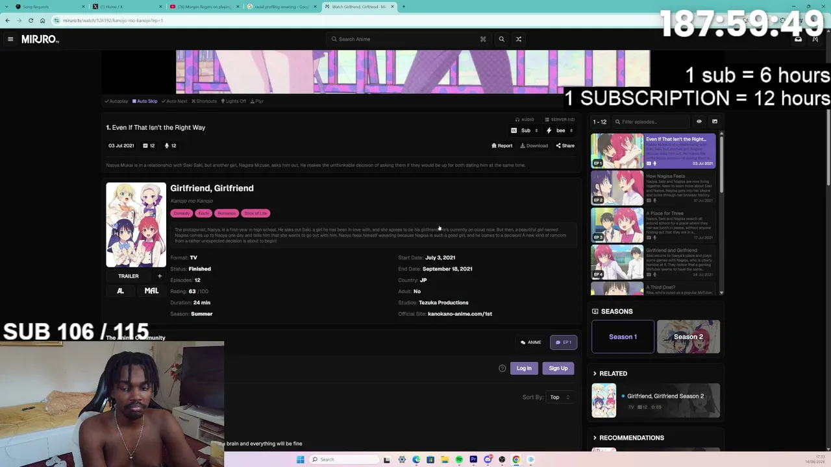Visit kanokano-anime.com/1st official site
This screenshot has width=831, height=467.
460,314
